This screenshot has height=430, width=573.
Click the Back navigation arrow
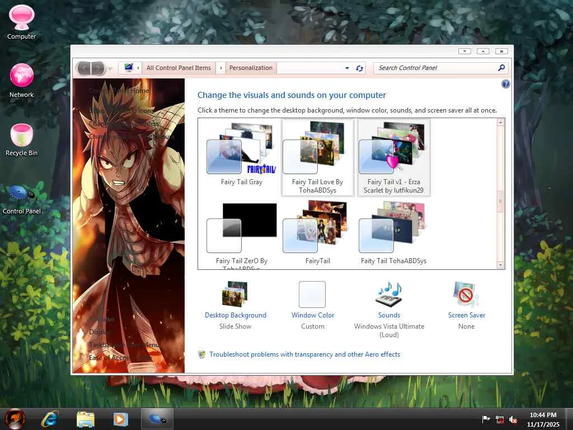[84, 68]
